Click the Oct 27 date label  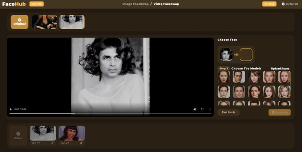click(x=36, y=143)
